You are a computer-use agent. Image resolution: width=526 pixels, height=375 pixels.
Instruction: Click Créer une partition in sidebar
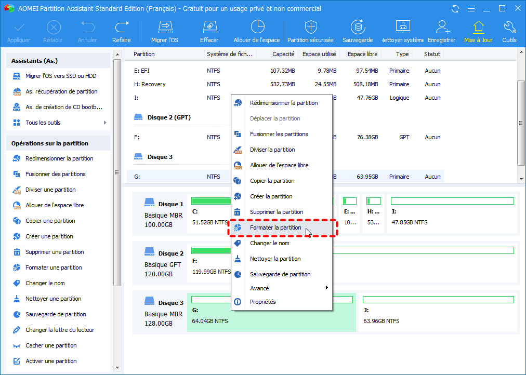point(58,236)
